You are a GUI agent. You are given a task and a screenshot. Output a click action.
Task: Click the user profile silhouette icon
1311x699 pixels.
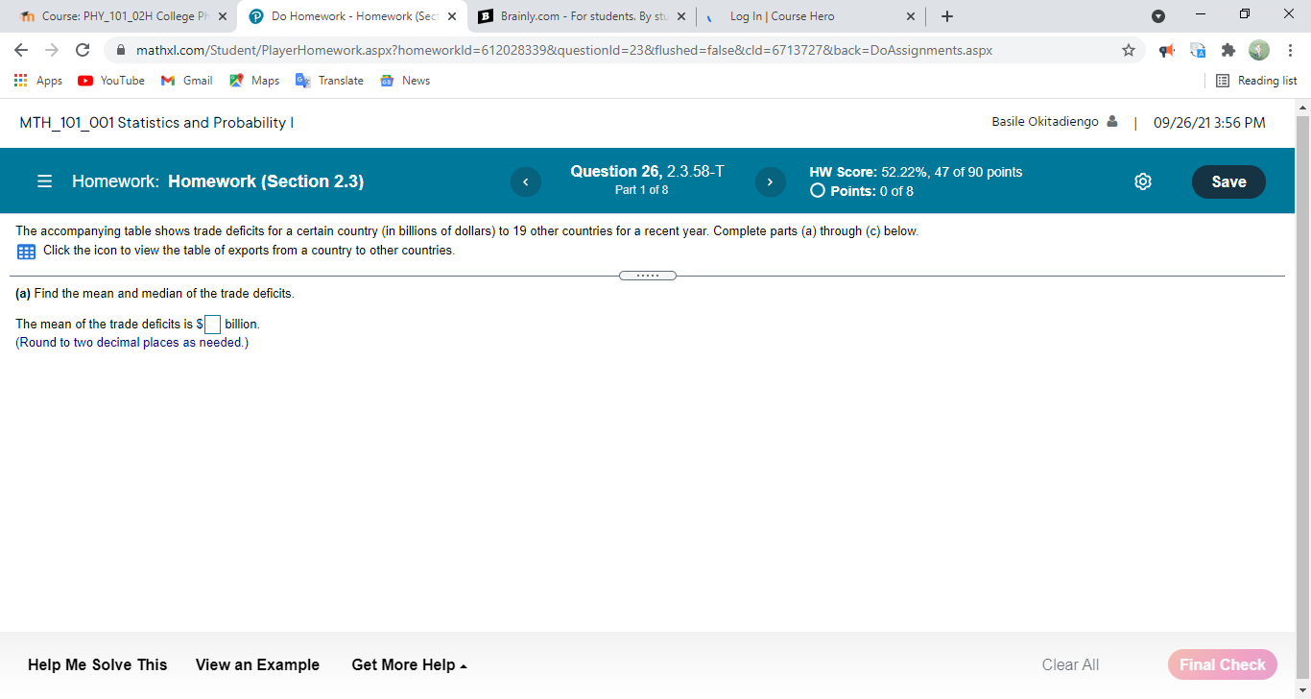pyautogui.click(x=1111, y=122)
